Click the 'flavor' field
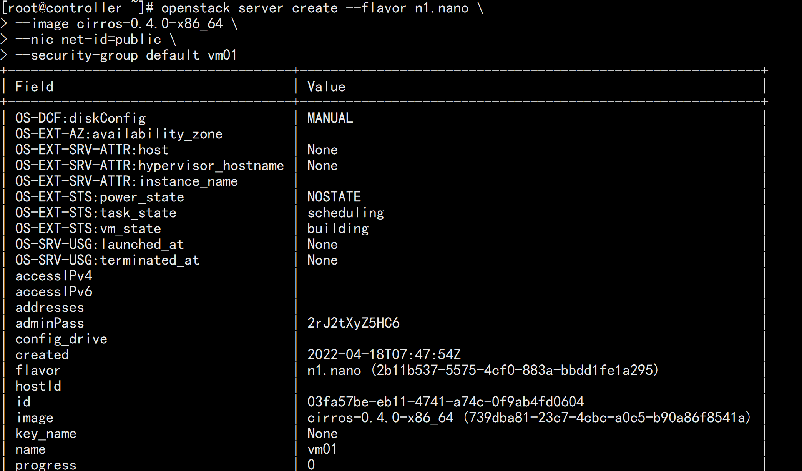The height and width of the screenshot is (471, 802). click(x=38, y=370)
